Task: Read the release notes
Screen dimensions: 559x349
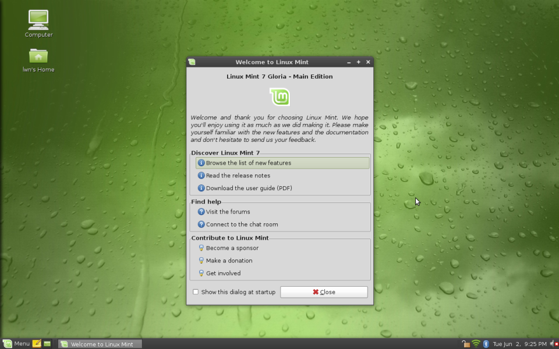Action: click(238, 176)
